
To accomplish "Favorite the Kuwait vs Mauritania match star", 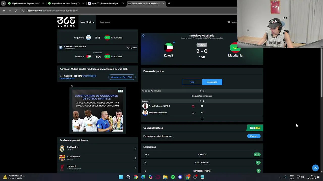I will (143, 36).
